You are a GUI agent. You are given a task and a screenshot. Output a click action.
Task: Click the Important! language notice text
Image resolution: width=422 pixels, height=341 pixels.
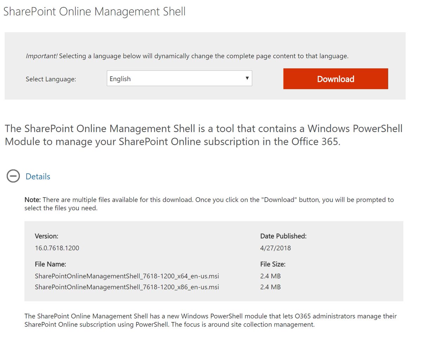(x=187, y=56)
